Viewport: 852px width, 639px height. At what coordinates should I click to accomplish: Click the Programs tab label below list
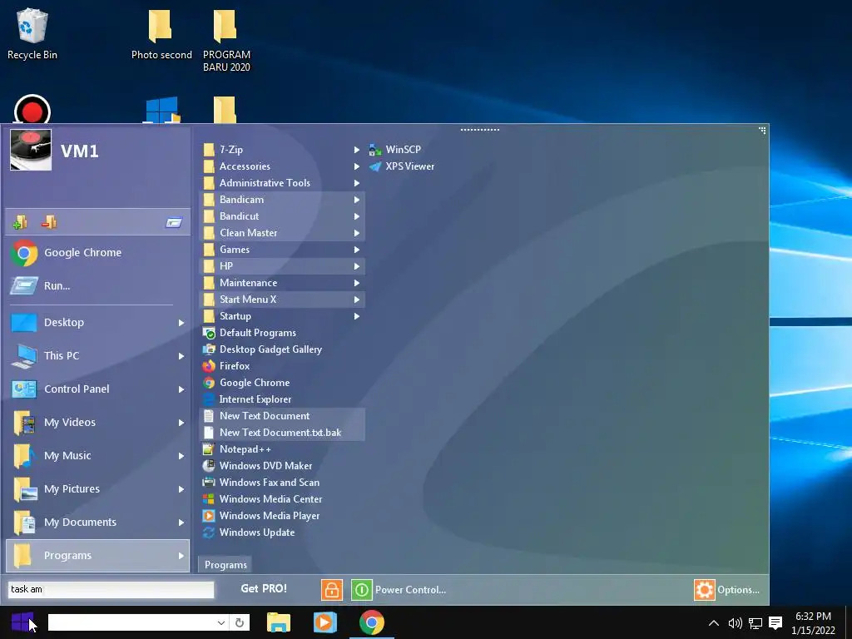click(225, 565)
